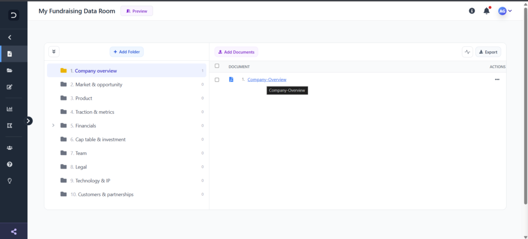This screenshot has height=239, width=528.
Task: Click the Customers & partnerships folder icon
Action: [63, 194]
